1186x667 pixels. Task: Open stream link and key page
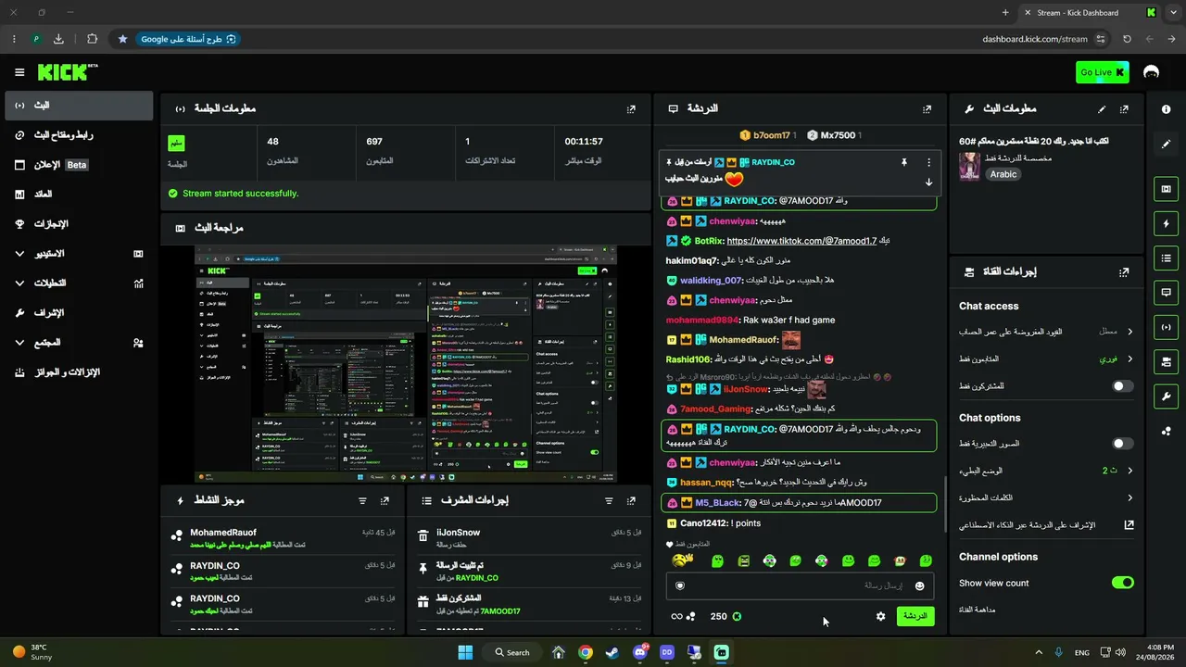tap(78, 135)
